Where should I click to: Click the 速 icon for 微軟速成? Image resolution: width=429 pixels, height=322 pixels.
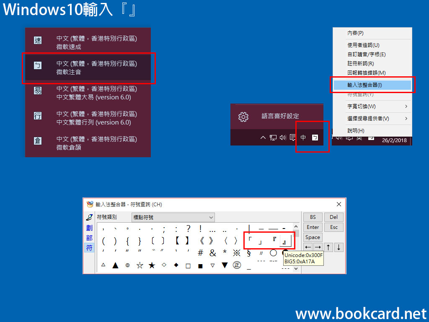37,40
